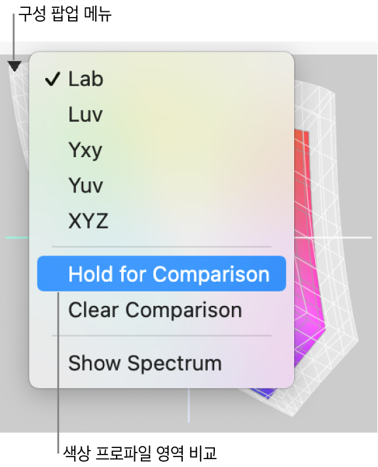Click the blue bottom tip of gamut
The height and width of the screenshot is (467, 378).
(265, 393)
